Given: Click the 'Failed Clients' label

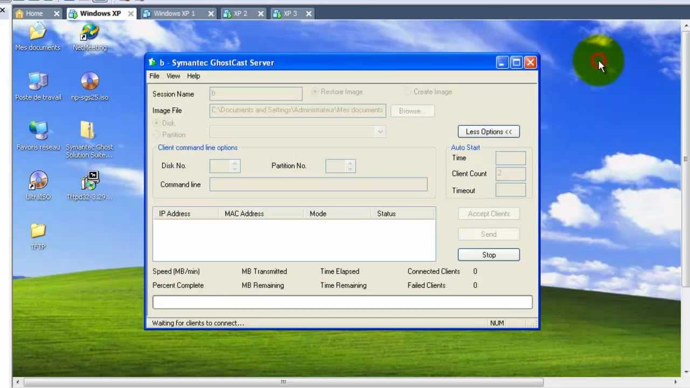Looking at the screenshot, I should click(x=426, y=286).
